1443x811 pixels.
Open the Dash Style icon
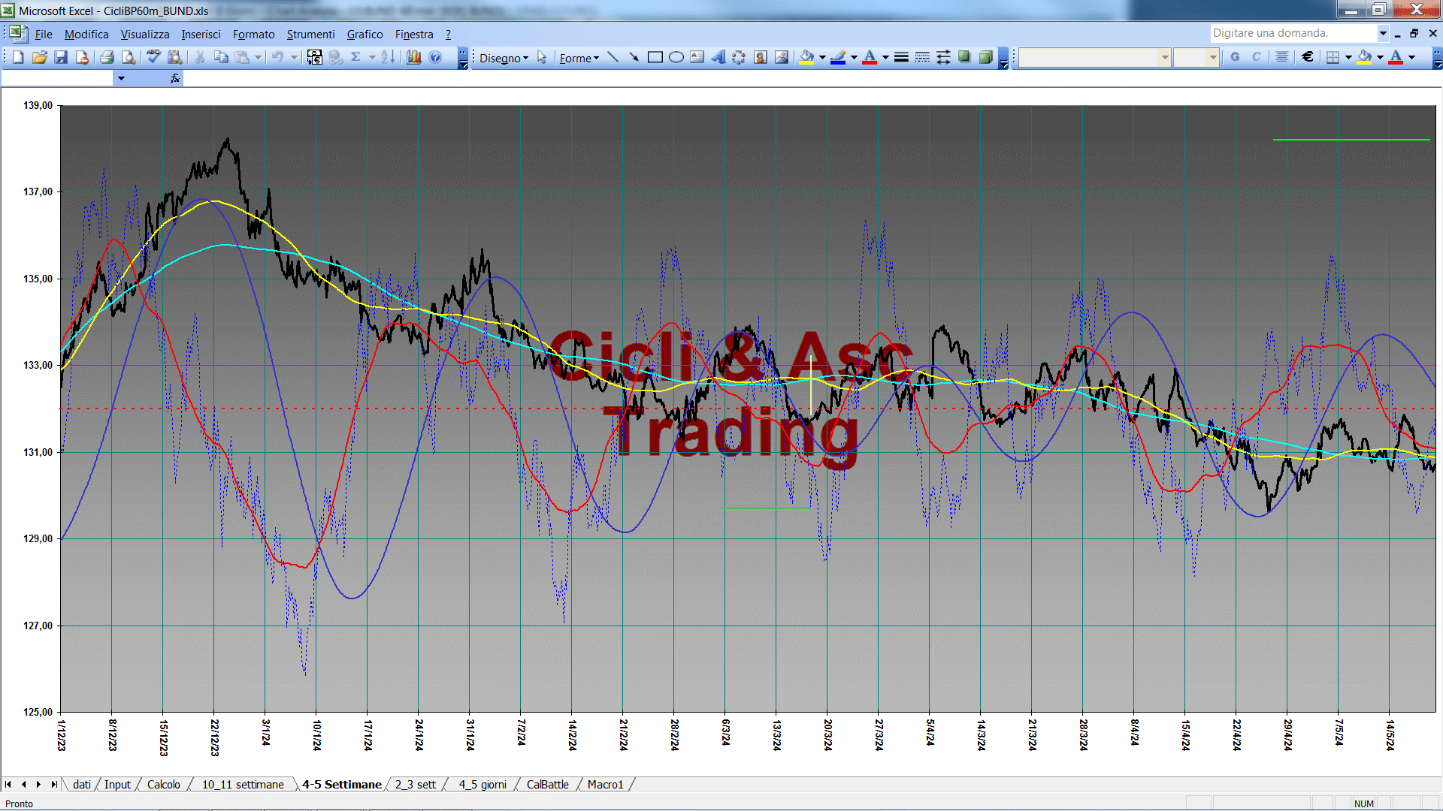pos(922,57)
